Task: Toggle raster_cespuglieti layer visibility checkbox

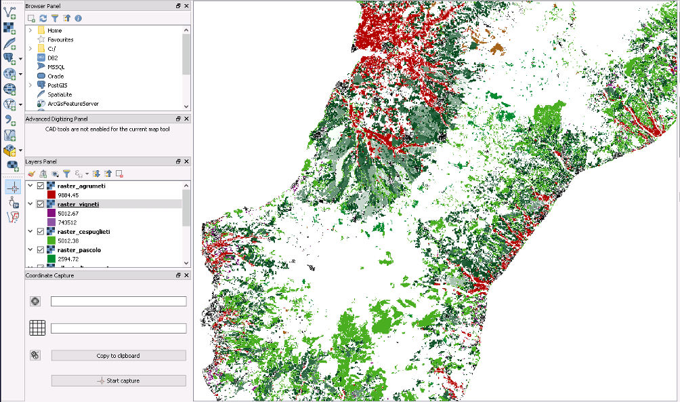Action: [x=41, y=232]
